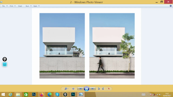Open the Burn menu
173x97 pixels.
27,6
